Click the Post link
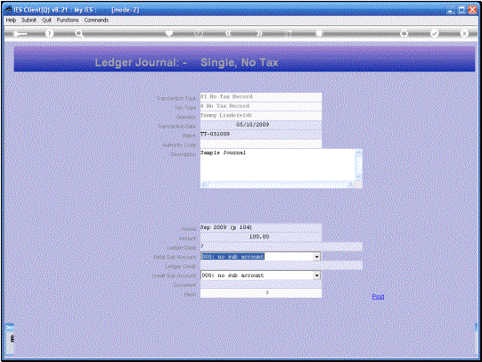Screen dimensions: 482x362 tap(378, 297)
